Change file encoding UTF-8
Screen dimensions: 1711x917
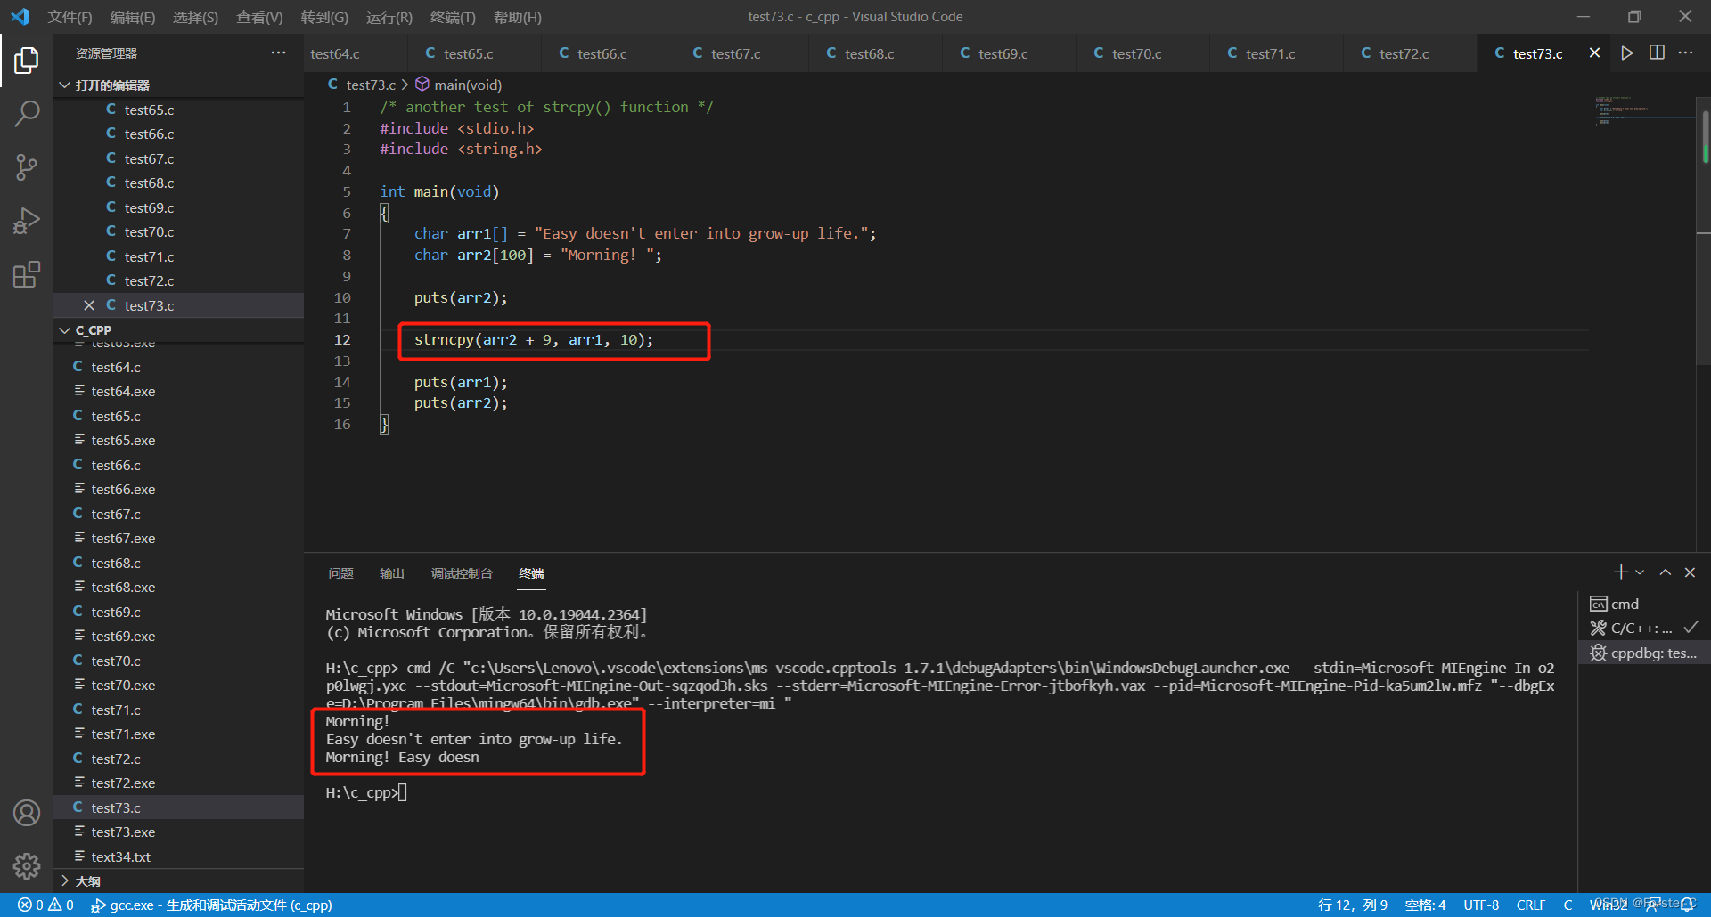(1481, 905)
